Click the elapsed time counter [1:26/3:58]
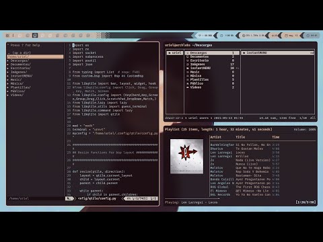The width and height of the screenshot is (323, 242). click(306, 202)
